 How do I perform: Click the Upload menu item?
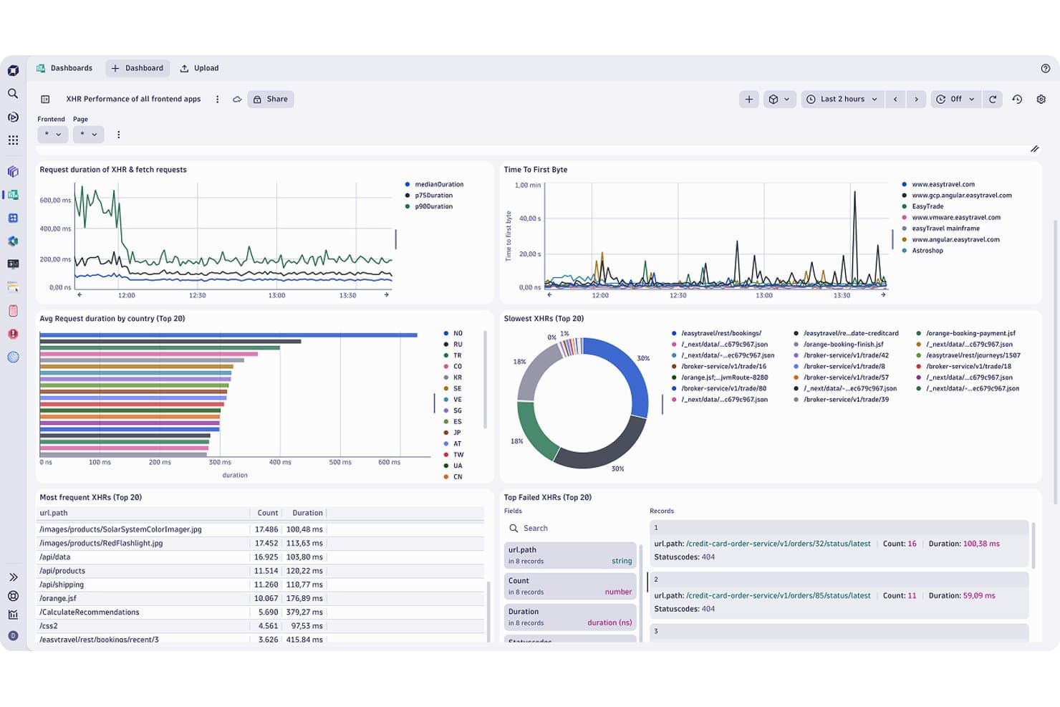(x=200, y=68)
